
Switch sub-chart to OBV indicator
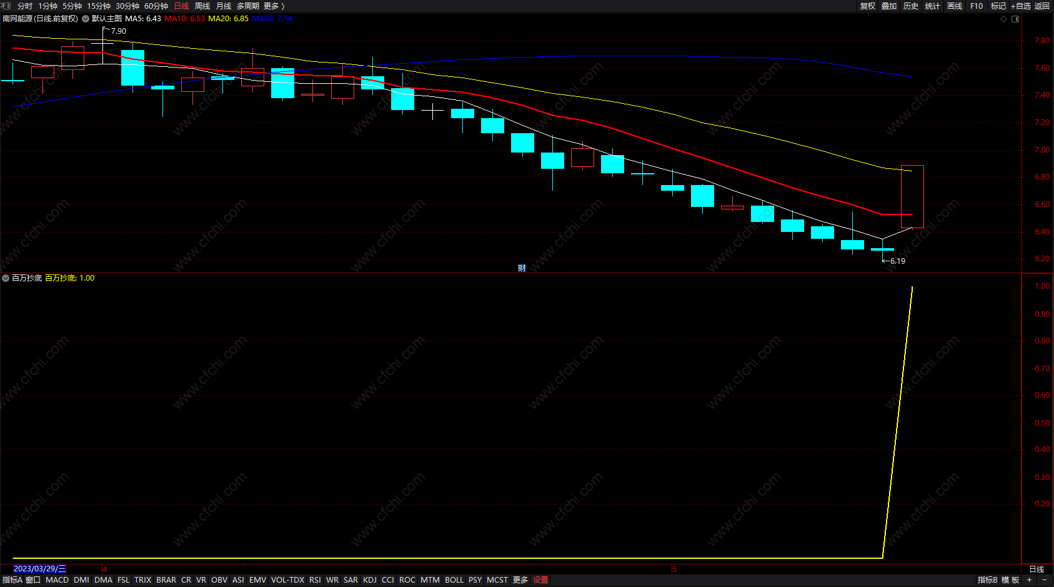click(219, 580)
